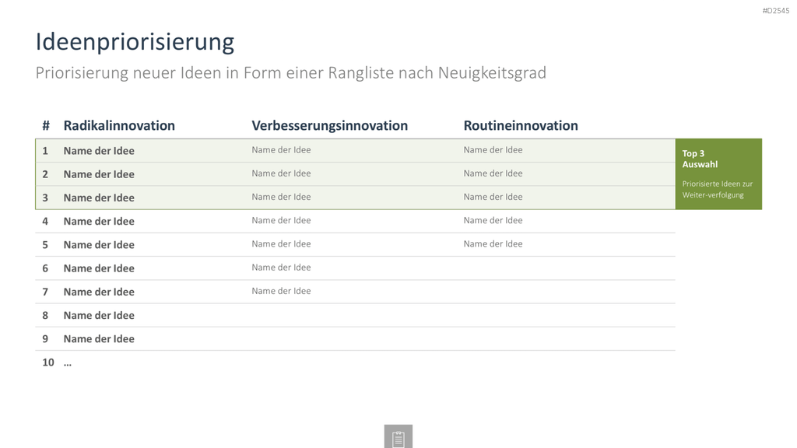This screenshot has width=797, height=448.
Task: Click row 4 bold 'Name der Idee'
Action: click(x=99, y=222)
